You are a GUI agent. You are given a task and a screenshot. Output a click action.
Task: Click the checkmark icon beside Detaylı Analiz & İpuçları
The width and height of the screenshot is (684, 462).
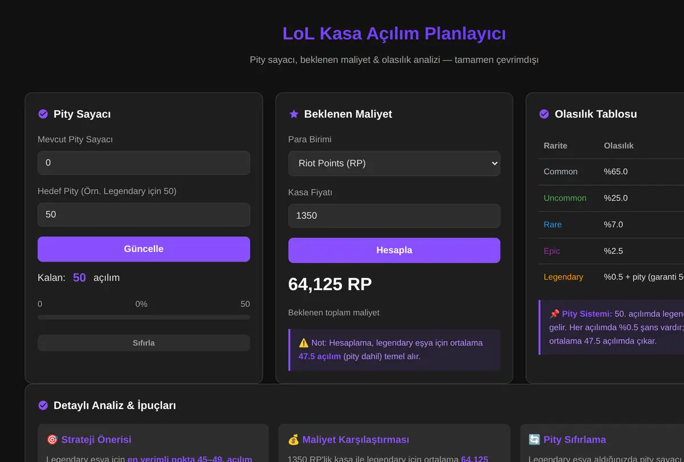(x=43, y=406)
